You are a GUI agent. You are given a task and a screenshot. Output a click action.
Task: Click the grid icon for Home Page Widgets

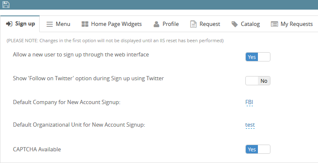[85, 24]
